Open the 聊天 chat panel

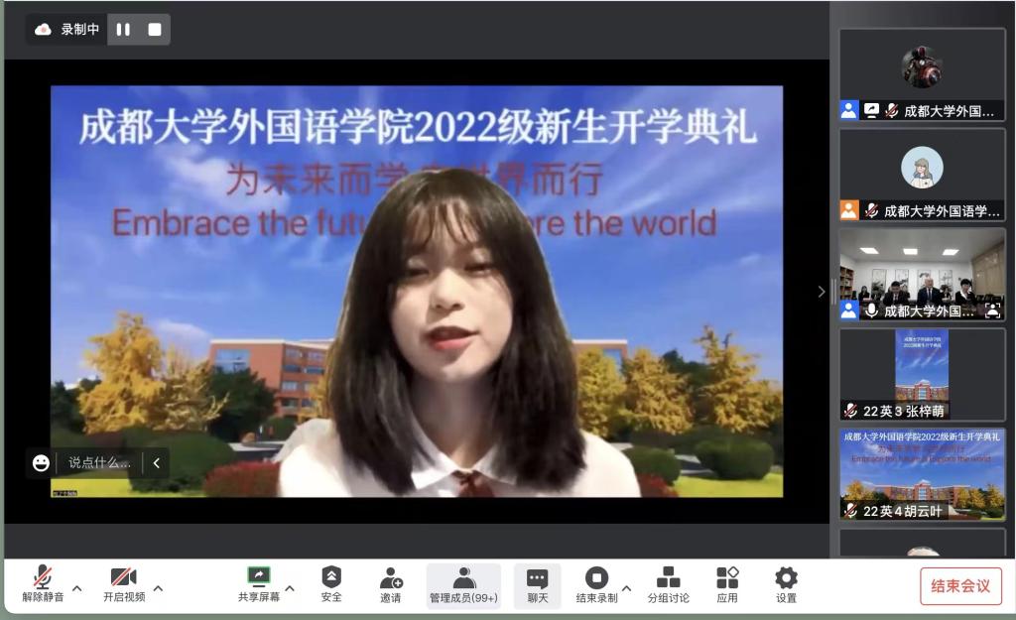(538, 584)
